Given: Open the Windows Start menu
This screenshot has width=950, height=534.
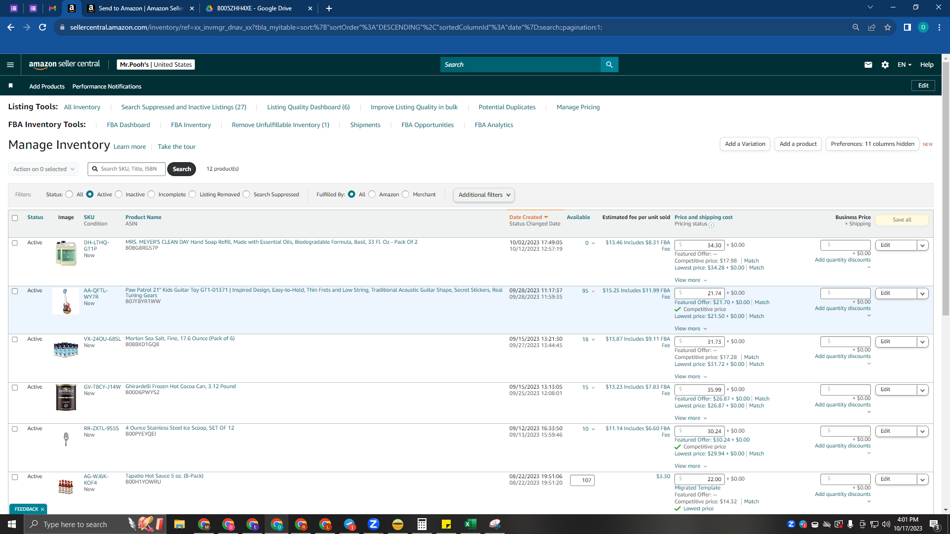Looking at the screenshot, I should coord(12,524).
